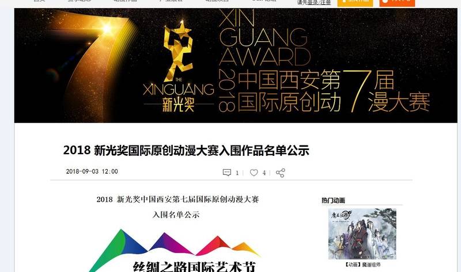Click the 中国西安第7届国际原创动漫大赛 banner headline
This screenshot has width=461, height=272.
[x=334, y=91]
